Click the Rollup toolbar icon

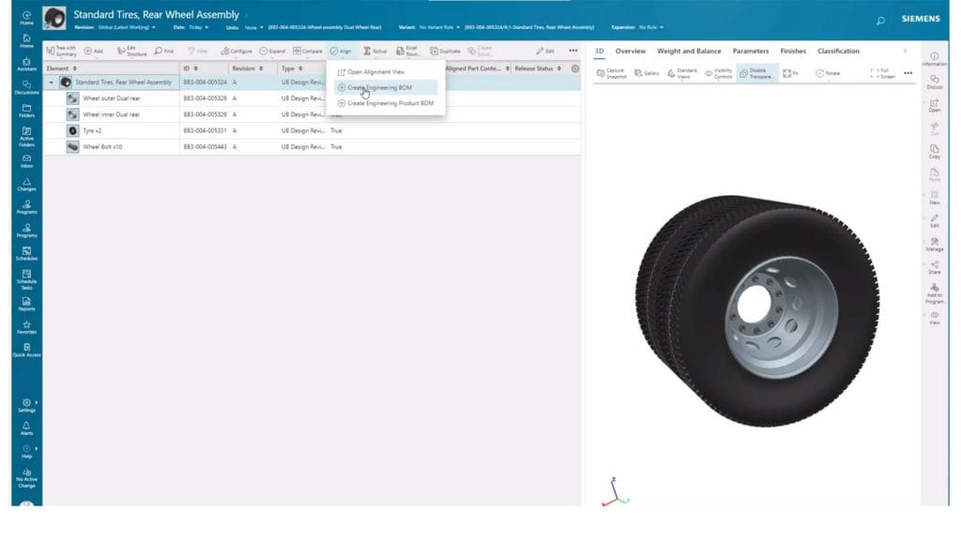(374, 52)
